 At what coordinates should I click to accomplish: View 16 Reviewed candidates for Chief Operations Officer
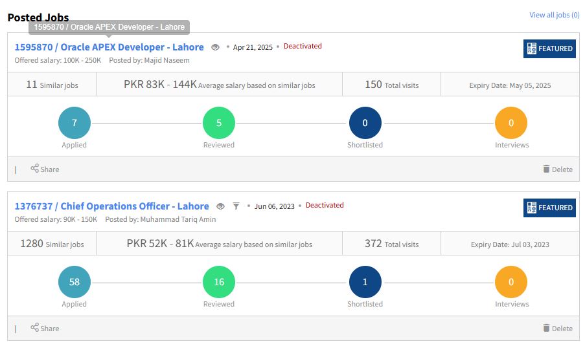(x=219, y=282)
